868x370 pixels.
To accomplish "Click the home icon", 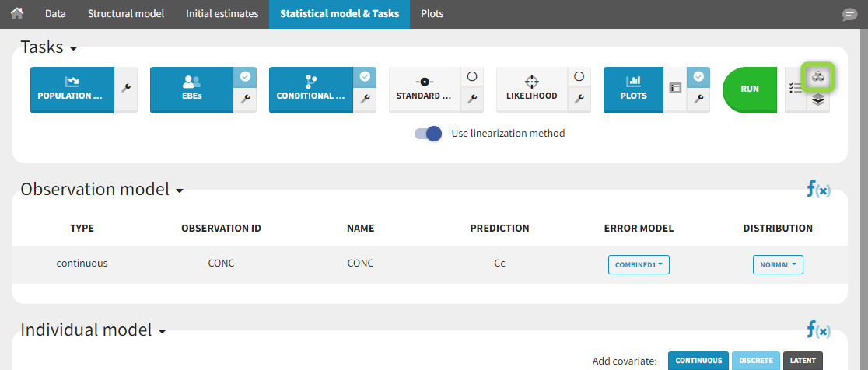I will (x=16, y=14).
